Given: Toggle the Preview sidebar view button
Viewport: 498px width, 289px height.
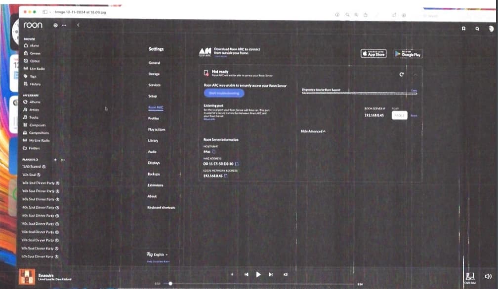Looking at the screenshot, I should click(45, 12).
